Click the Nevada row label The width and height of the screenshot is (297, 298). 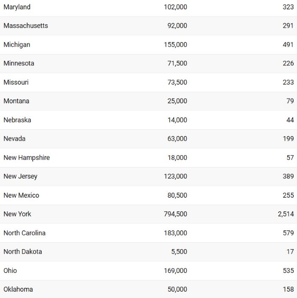point(14,139)
